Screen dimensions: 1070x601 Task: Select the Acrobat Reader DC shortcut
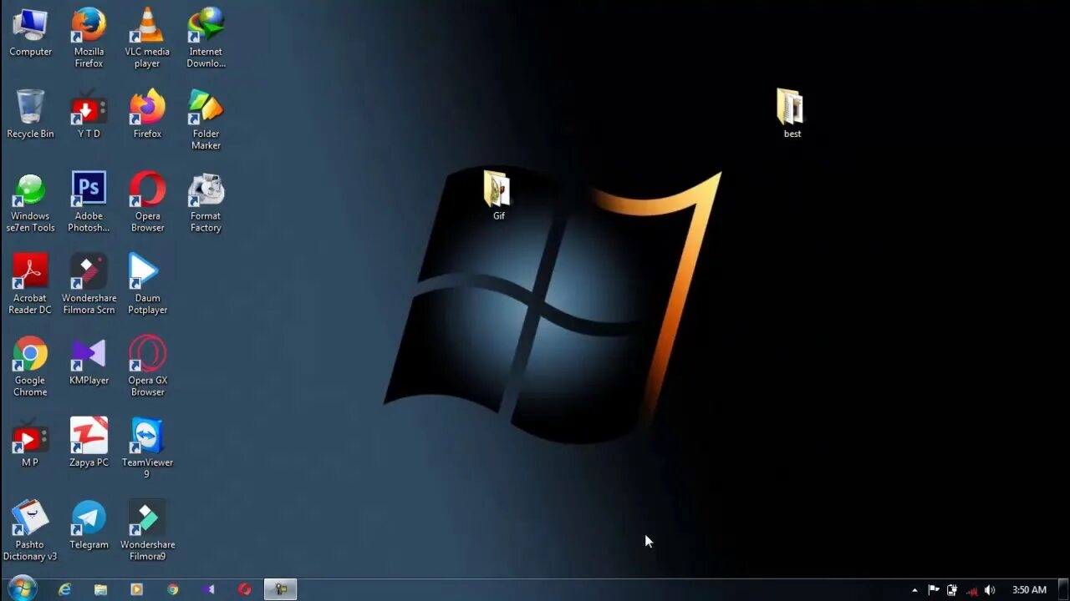coord(30,285)
